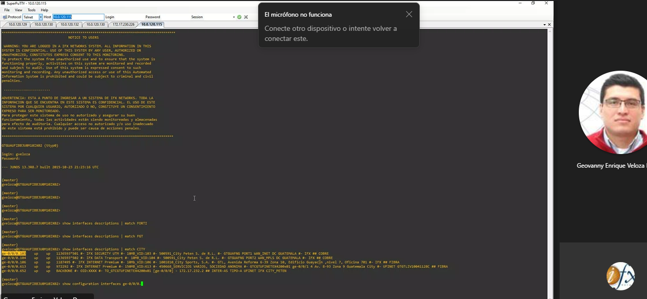Click the SuperPuTTY title bar app icon
The width and height of the screenshot is (647, 299).
tap(3, 3)
